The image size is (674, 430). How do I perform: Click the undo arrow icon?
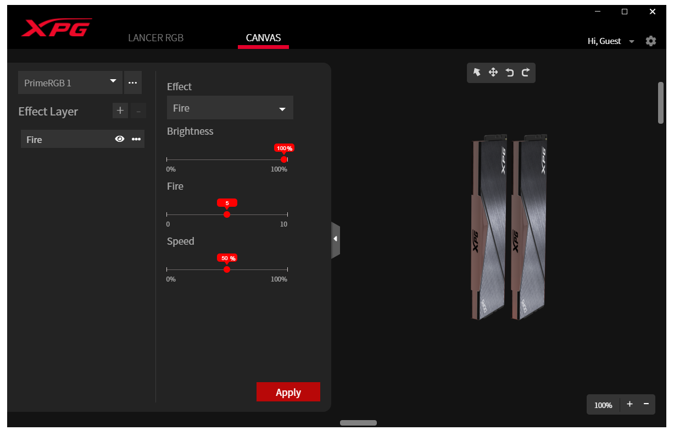coord(510,73)
